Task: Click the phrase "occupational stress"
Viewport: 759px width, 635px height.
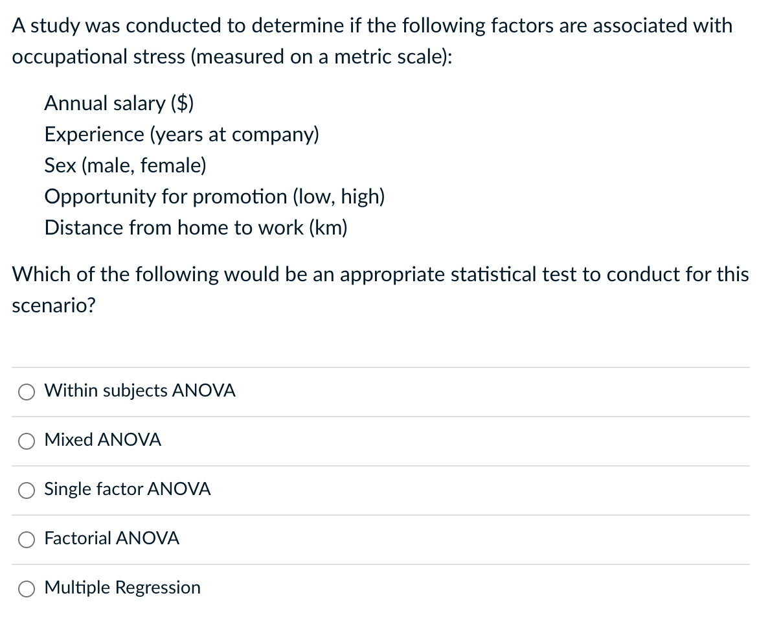Action: (98, 56)
